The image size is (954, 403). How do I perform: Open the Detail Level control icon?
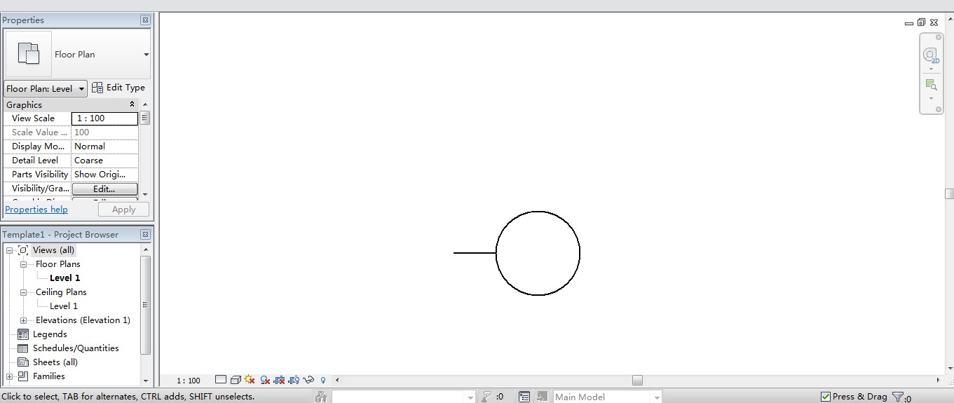click(x=221, y=380)
